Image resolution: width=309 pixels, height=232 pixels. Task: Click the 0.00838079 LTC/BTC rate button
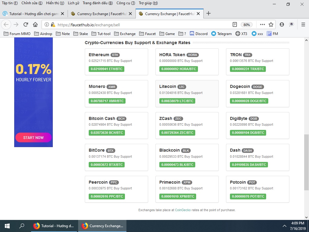(177, 101)
